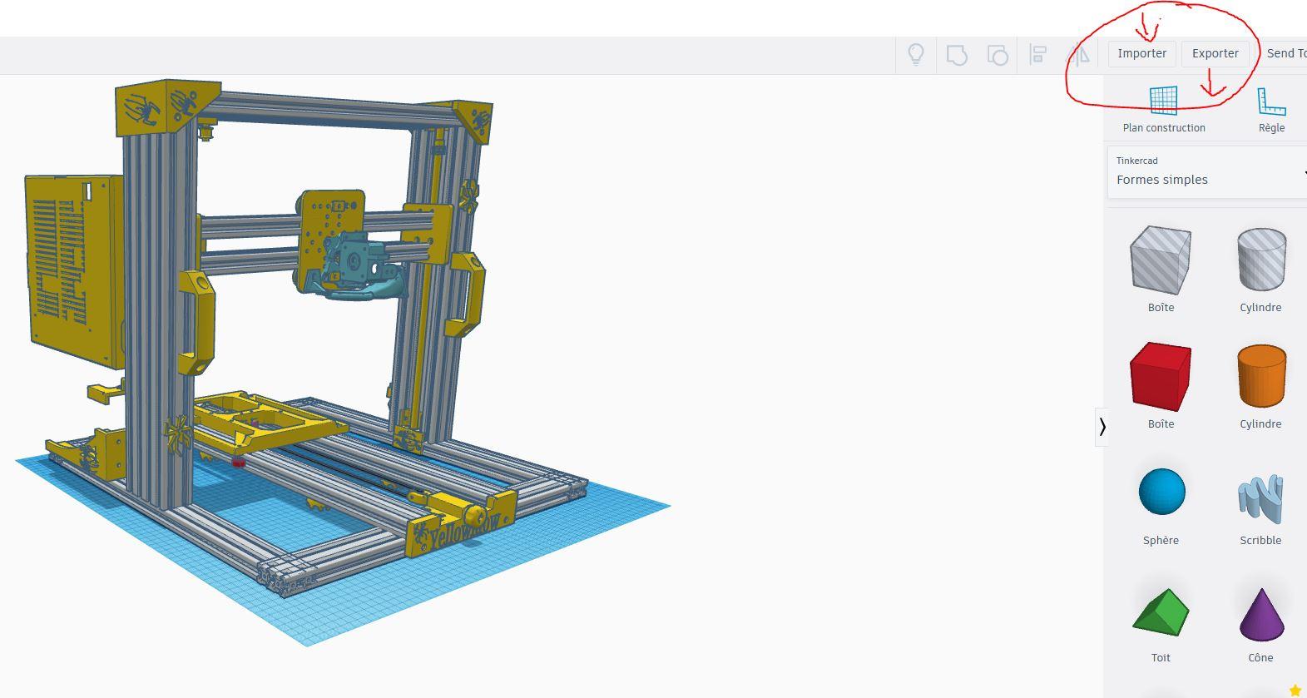
Task: Select the red Boîte solid shape
Action: (1161, 385)
